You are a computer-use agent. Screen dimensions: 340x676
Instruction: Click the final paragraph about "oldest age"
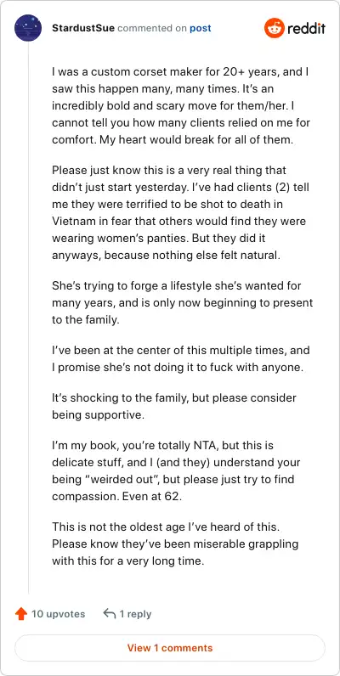click(x=175, y=544)
